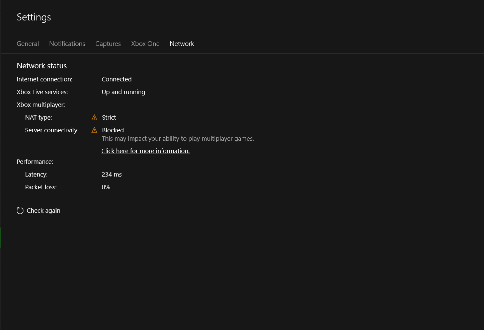Open the General settings tab
Viewport: 484px width, 330px height.
[28, 44]
